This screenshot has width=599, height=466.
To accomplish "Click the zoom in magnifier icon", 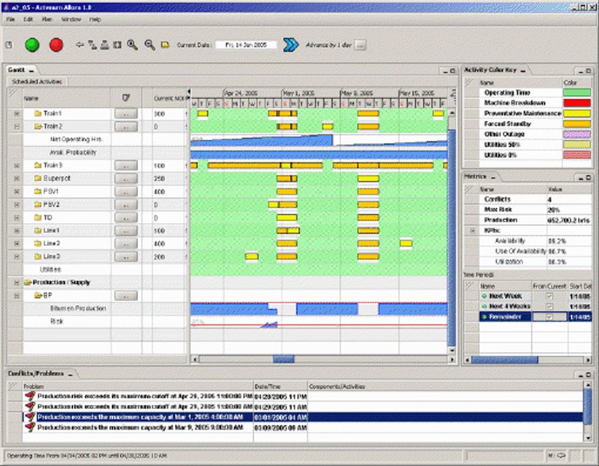I will [x=132, y=45].
